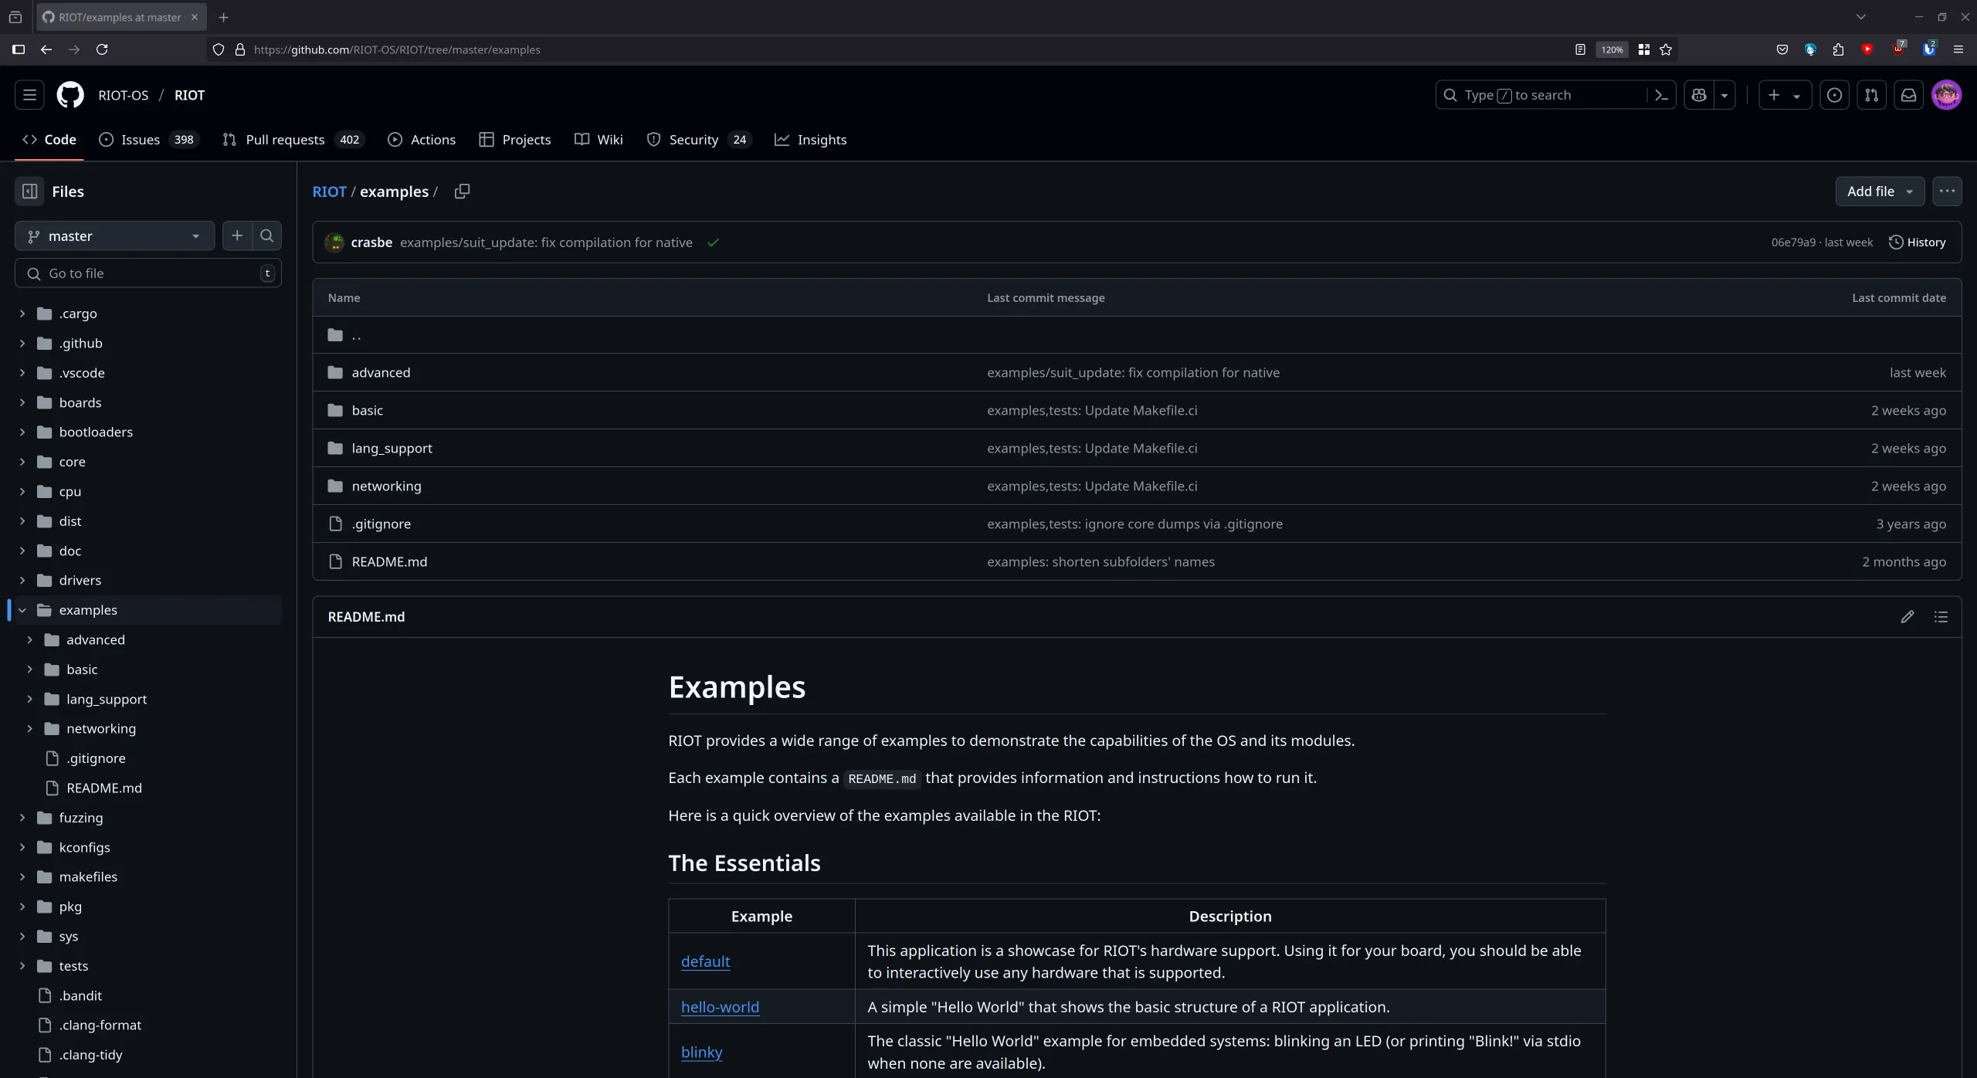Open the README outline list icon

tap(1942, 616)
